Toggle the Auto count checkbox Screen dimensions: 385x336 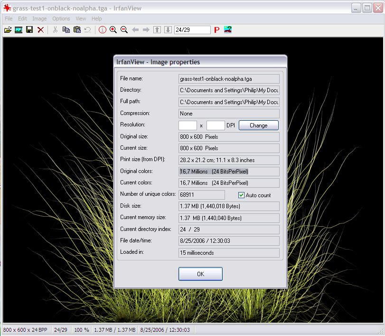click(x=241, y=195)
